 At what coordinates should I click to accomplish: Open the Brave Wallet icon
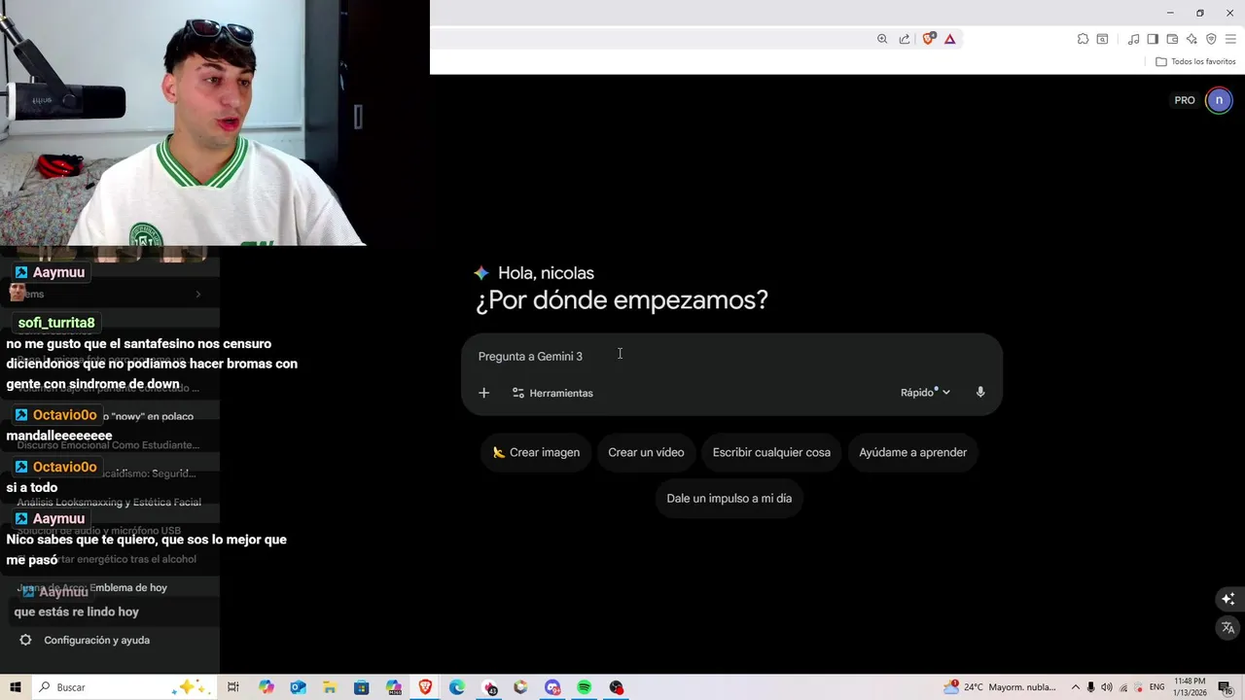(1172, 39)
